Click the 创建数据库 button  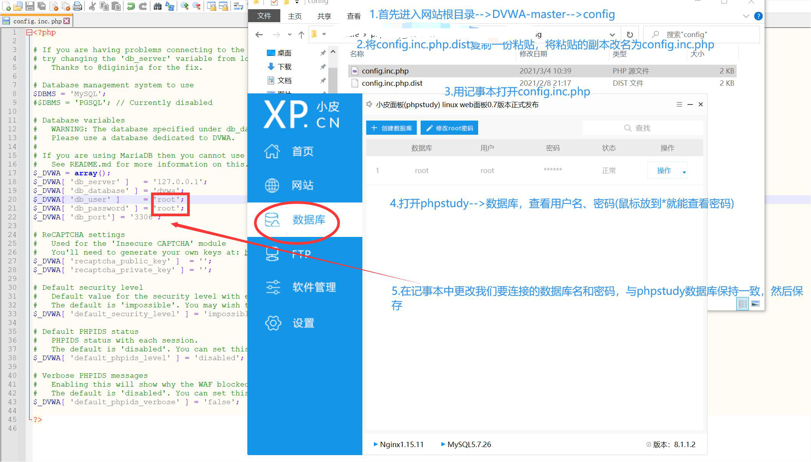tap(391, 128)
